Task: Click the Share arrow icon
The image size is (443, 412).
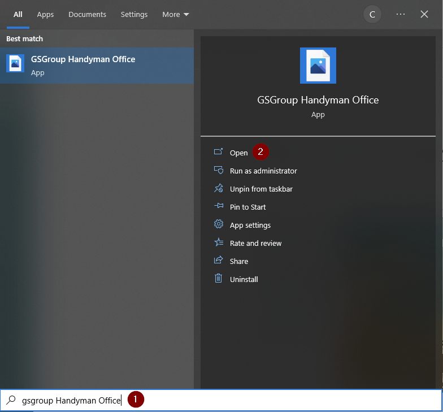Action: pyautogui.click(x=218, y=260)
